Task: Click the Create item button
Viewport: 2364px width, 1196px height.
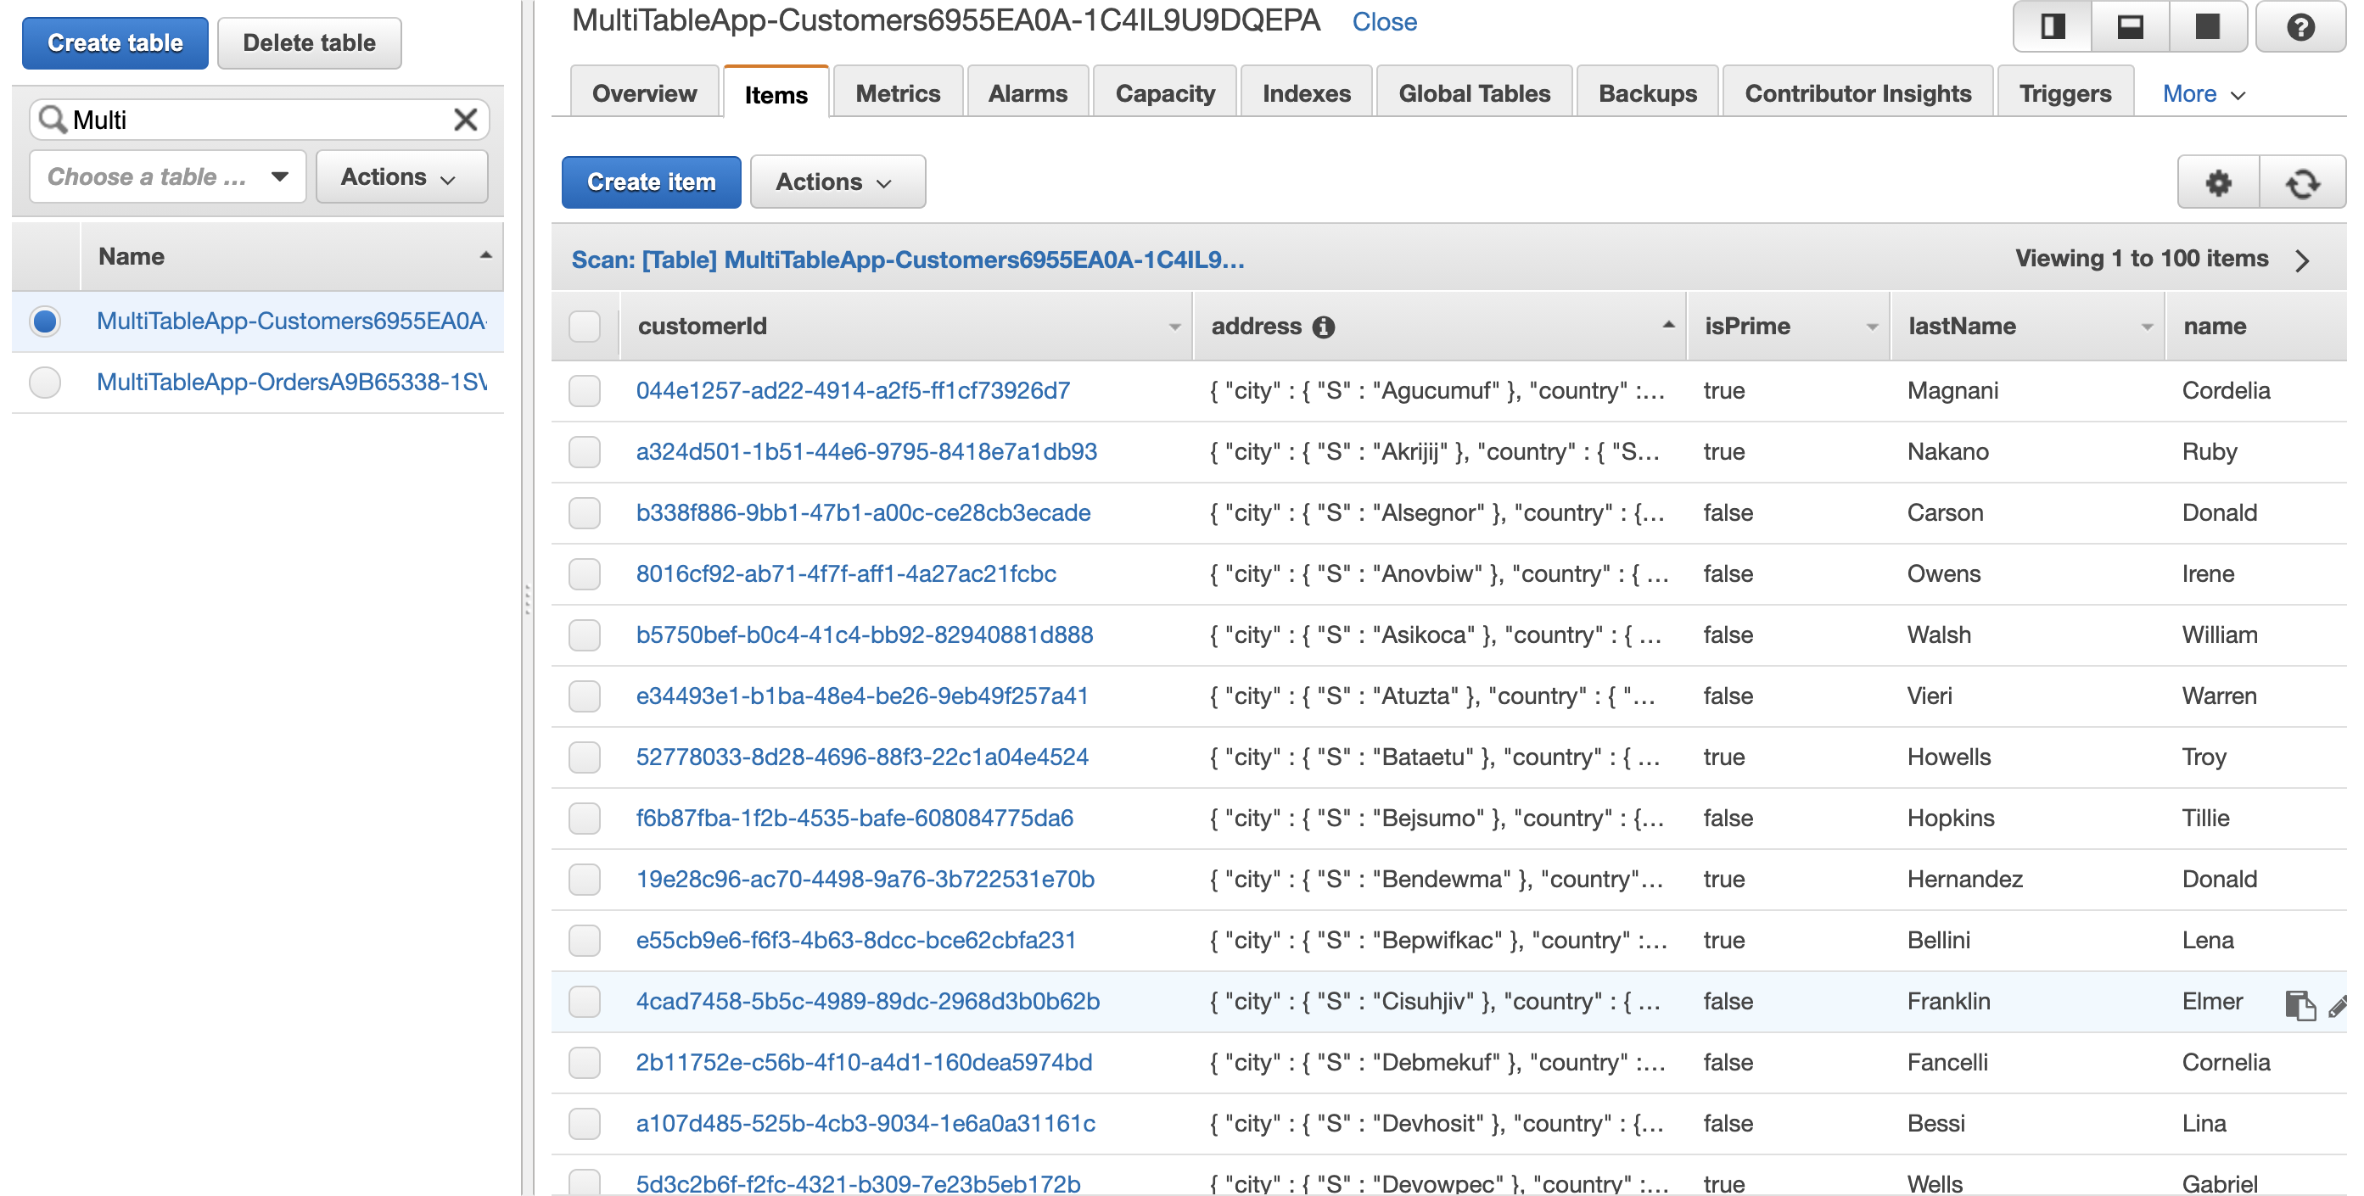Action: tap(651, 182)
